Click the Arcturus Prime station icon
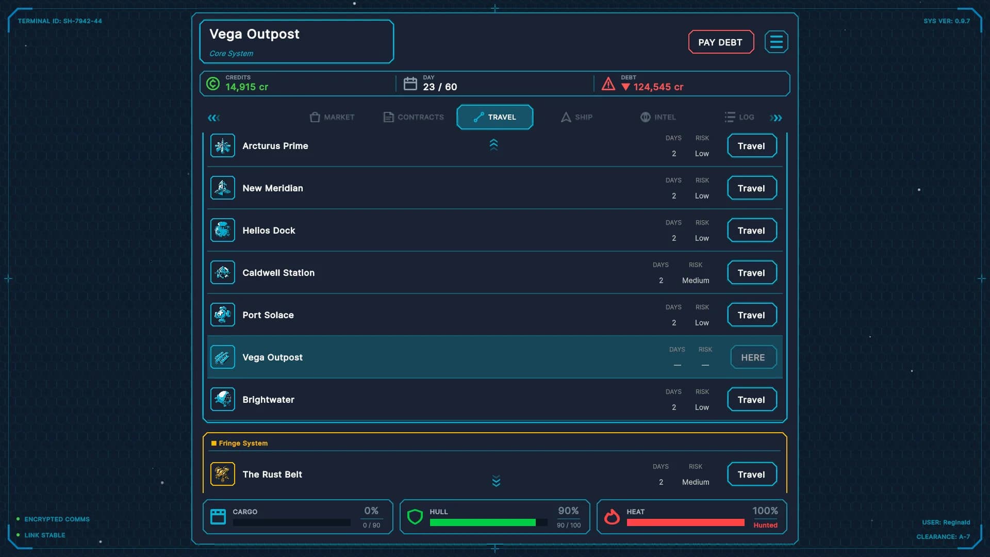990x557 pixels. (223, 146)
